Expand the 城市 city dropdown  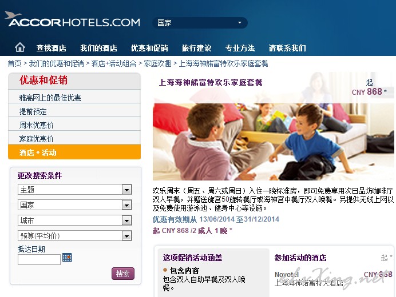pos(75,220)
